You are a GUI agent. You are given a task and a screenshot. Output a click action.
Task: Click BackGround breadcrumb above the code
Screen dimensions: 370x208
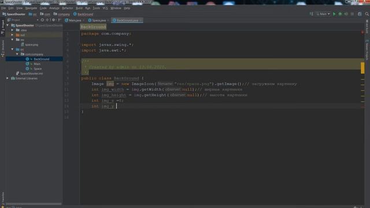93,27
